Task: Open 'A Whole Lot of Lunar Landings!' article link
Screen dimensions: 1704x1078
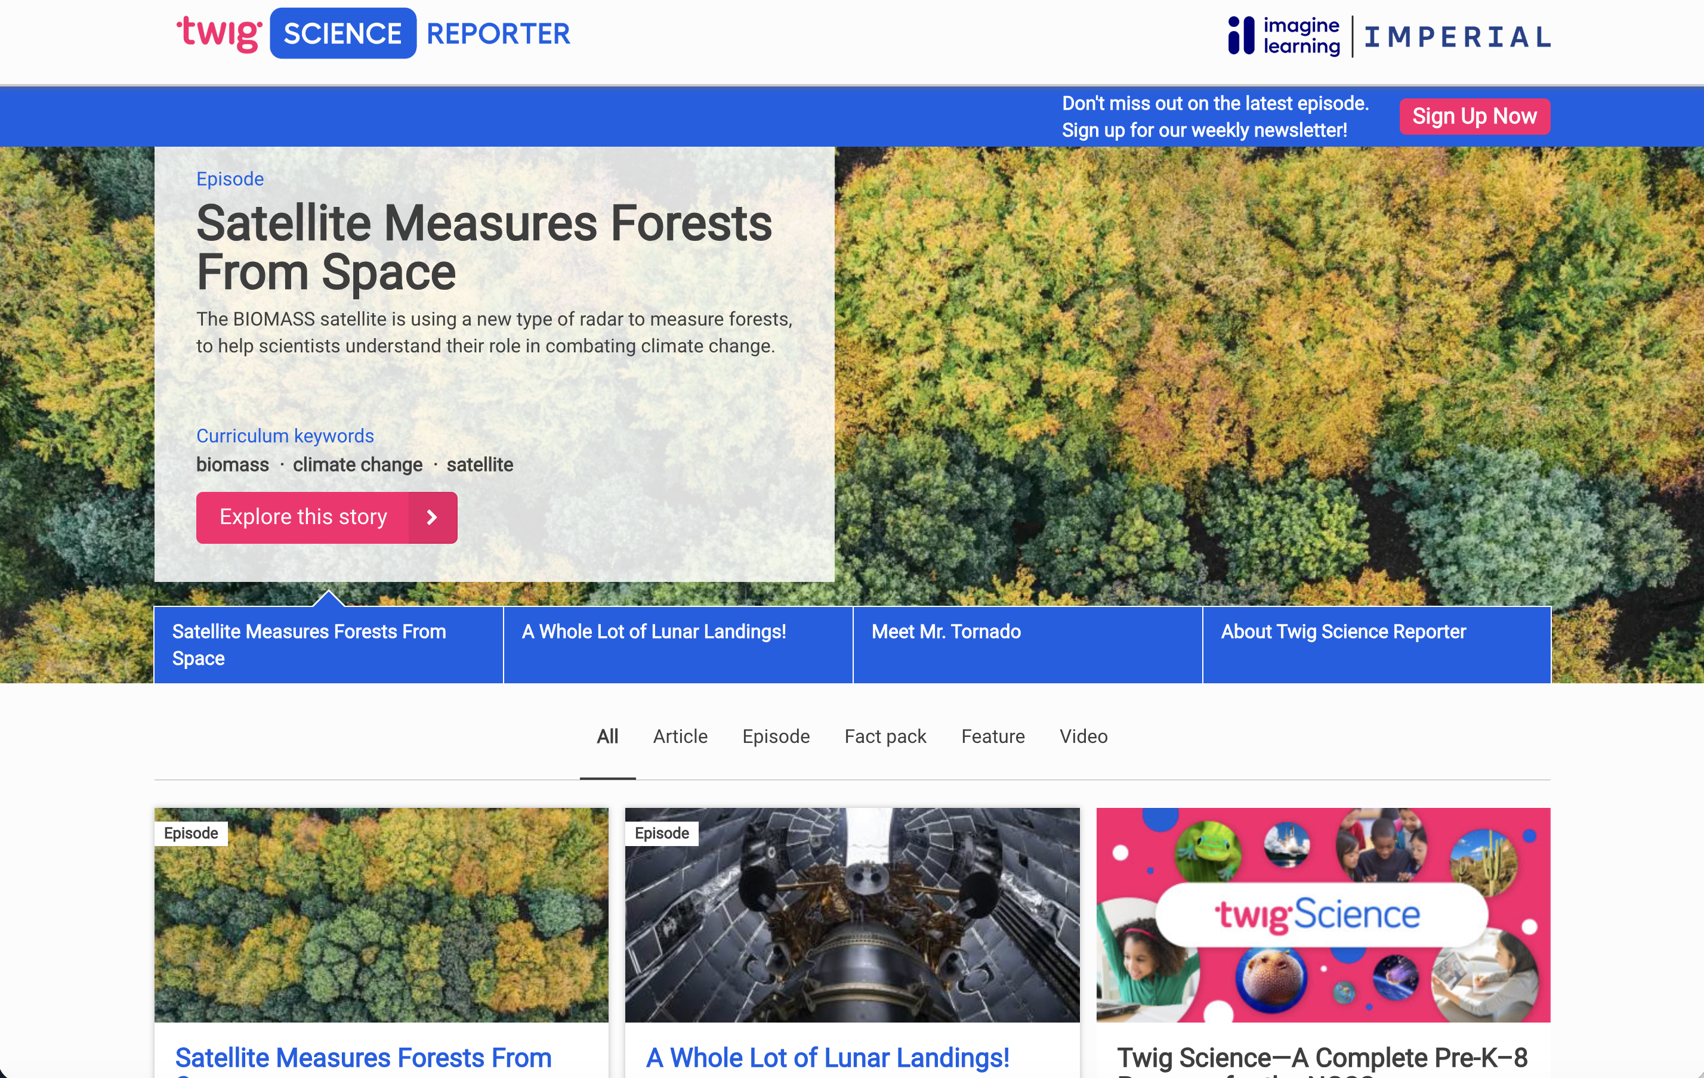Action: 828,1058
